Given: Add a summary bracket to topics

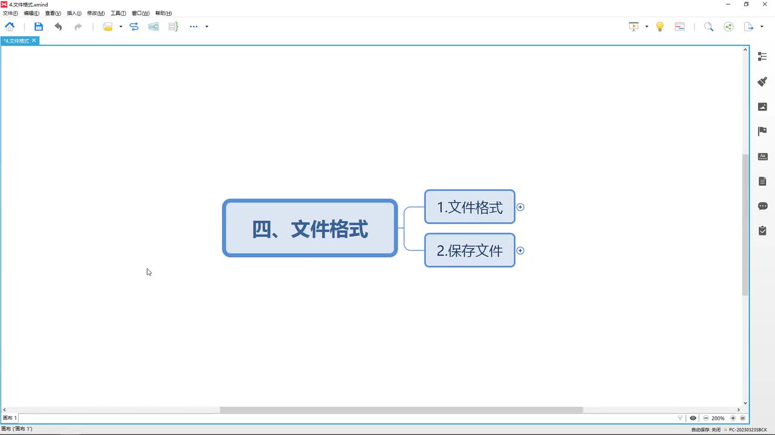Looking at the screenshot, I should (x=173, y=27).
